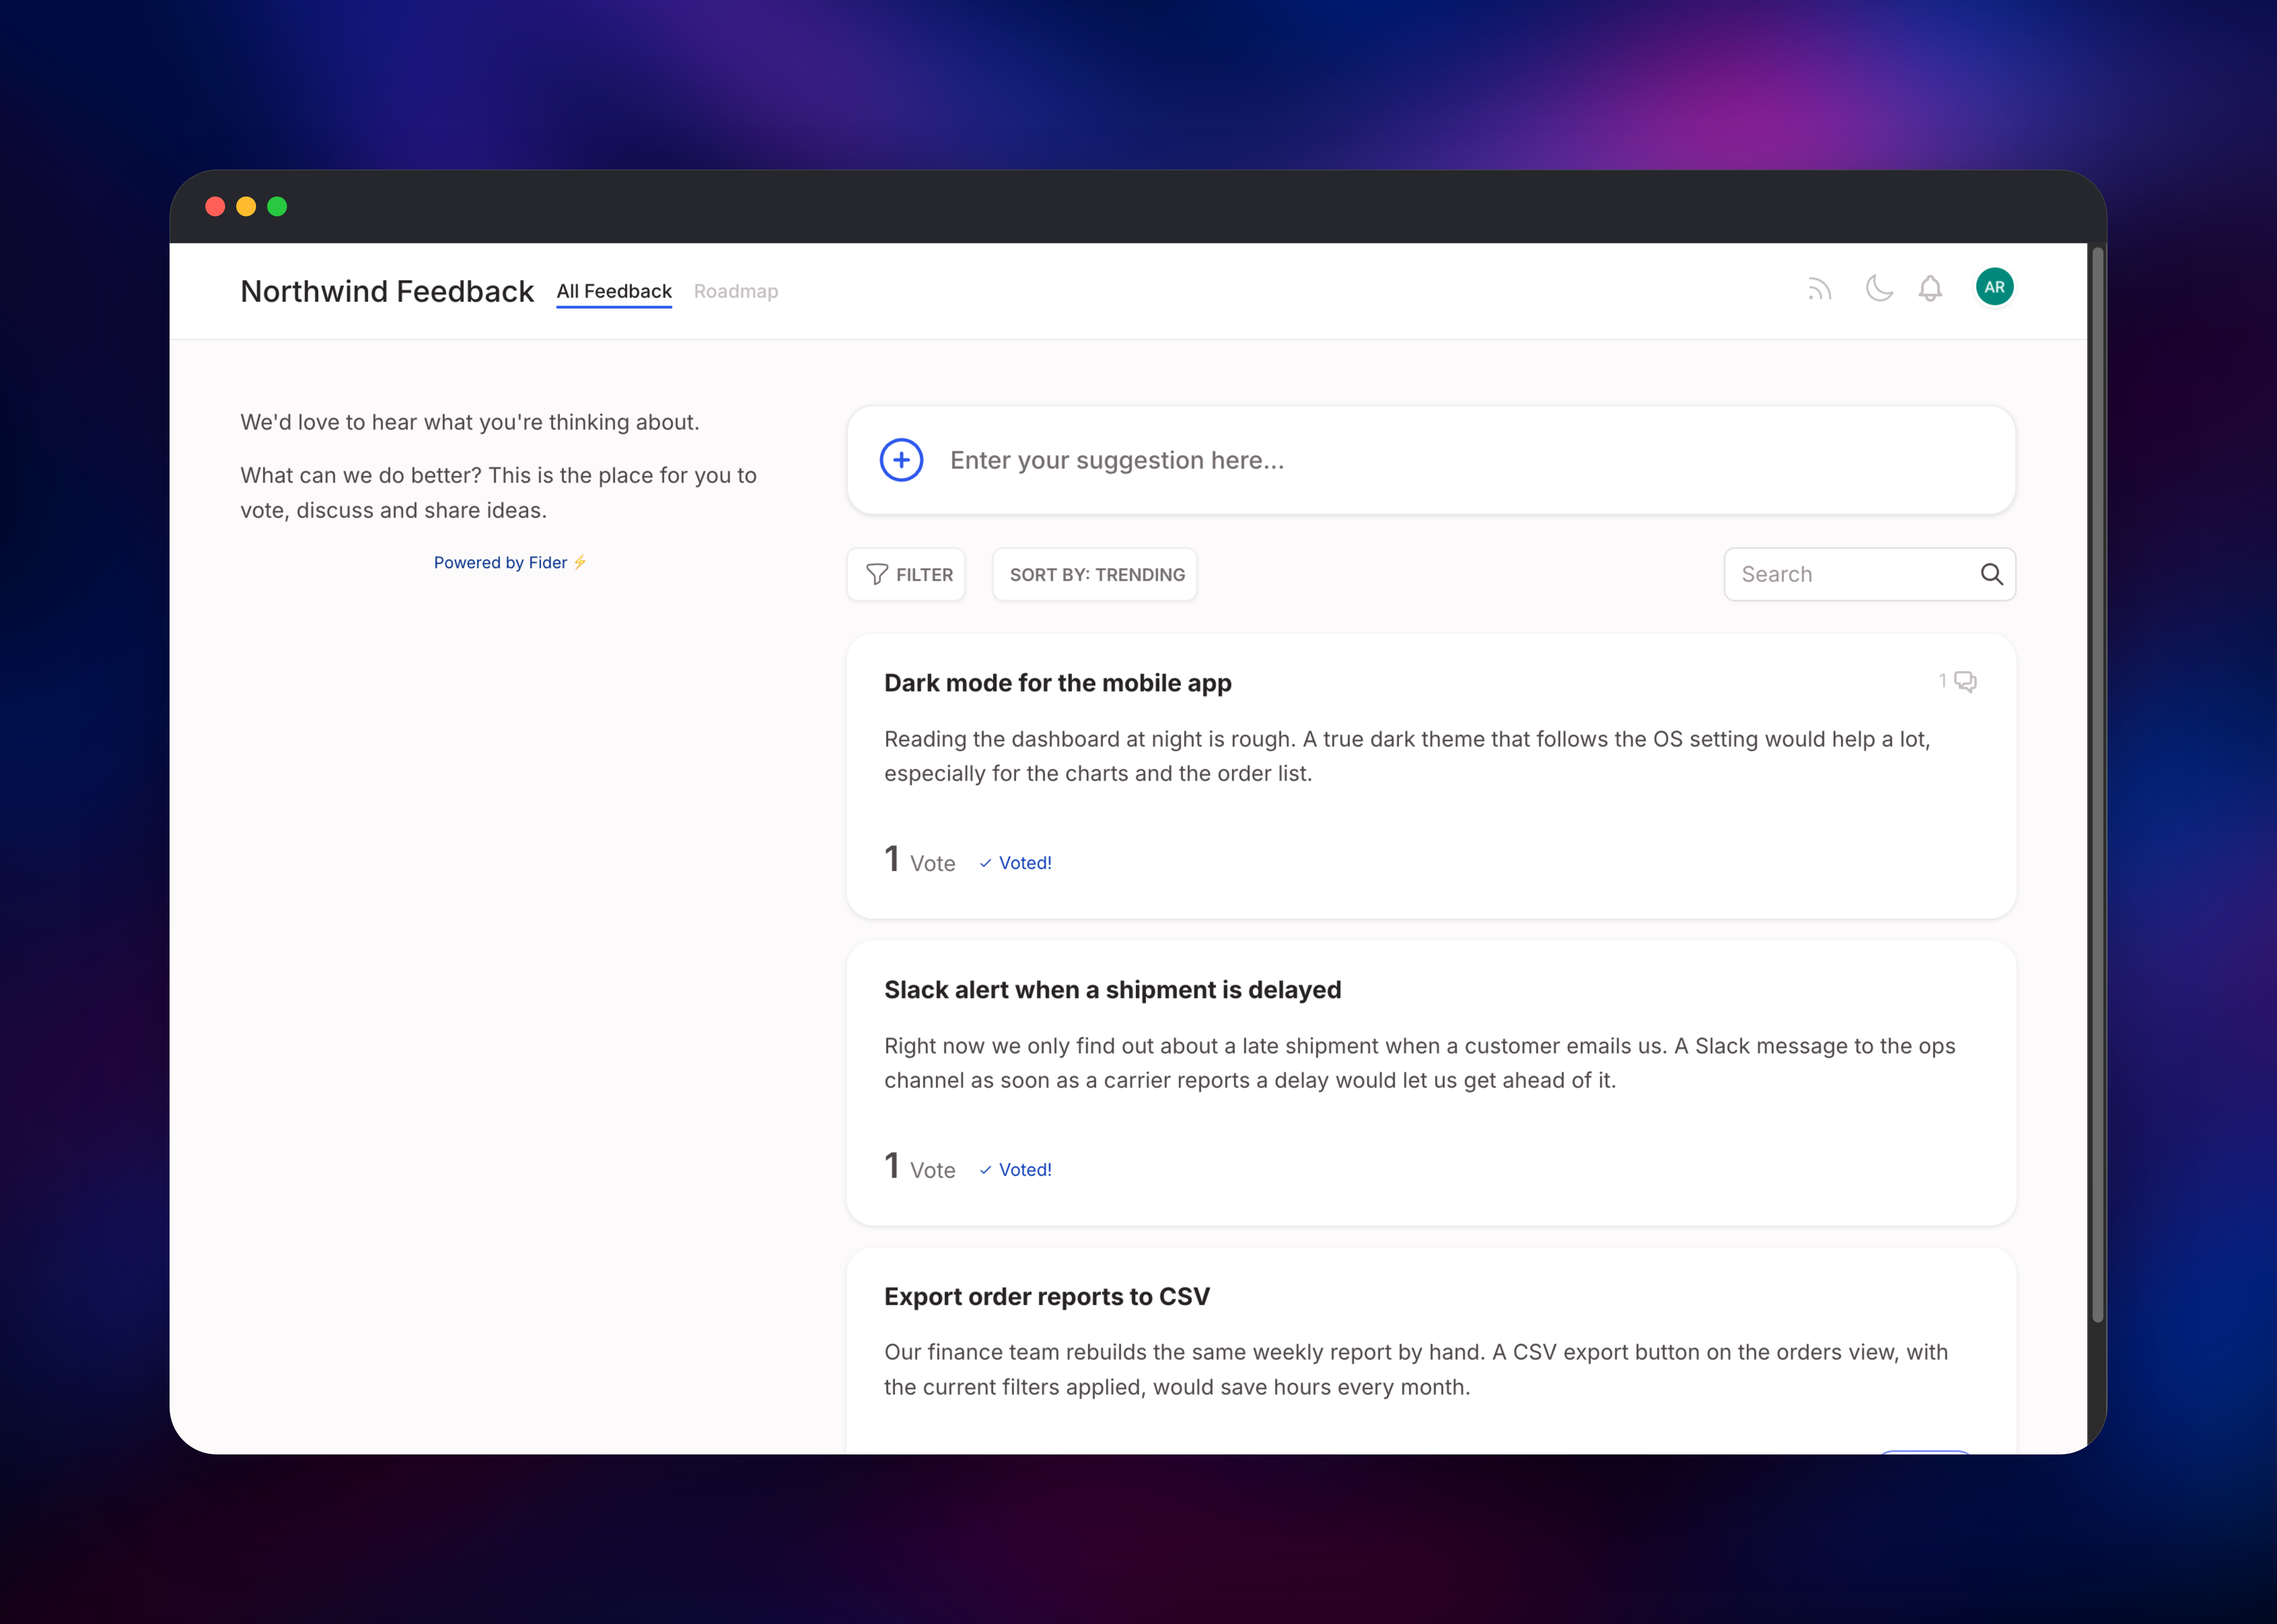Open the AR user avatar menu
Screen dimensions: 2277x1624
[x=1994, y=287]
